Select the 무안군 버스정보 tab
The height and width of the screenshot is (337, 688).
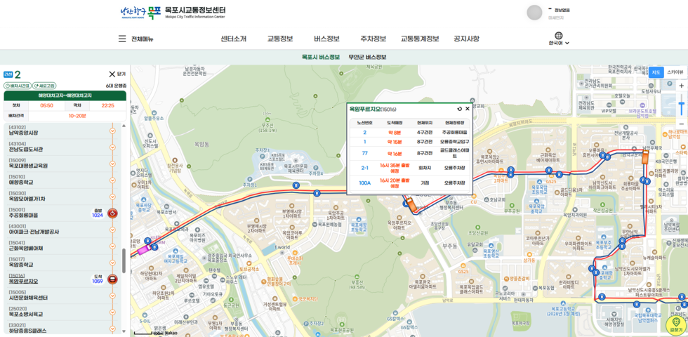point(367,57)
